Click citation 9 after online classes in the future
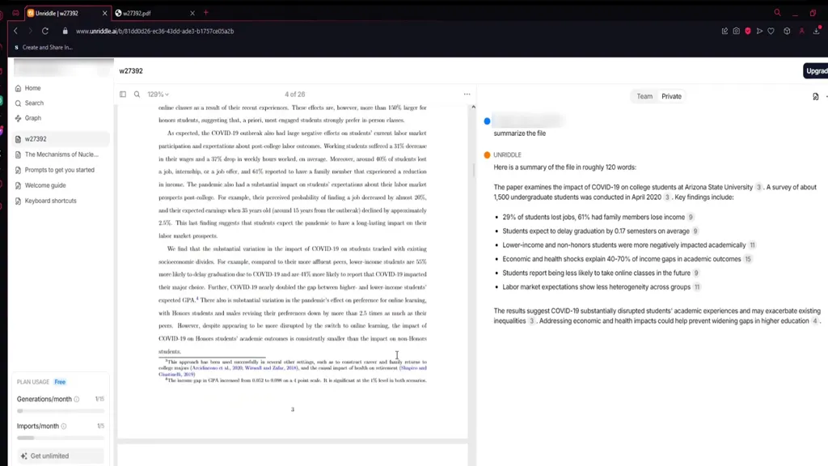Screen dimensions: 828x466 tap(696, 273)
